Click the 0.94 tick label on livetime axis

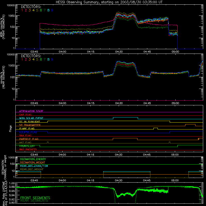[x=12, y=195]
